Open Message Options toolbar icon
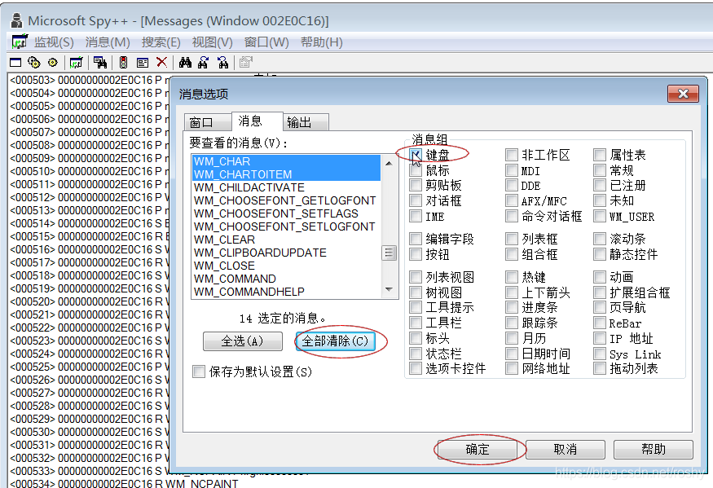This screenshot has width=713, height=488. coord(143,62)
